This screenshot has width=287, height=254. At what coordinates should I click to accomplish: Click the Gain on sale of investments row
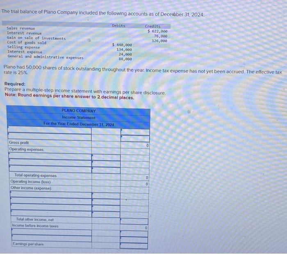[36, 38]
